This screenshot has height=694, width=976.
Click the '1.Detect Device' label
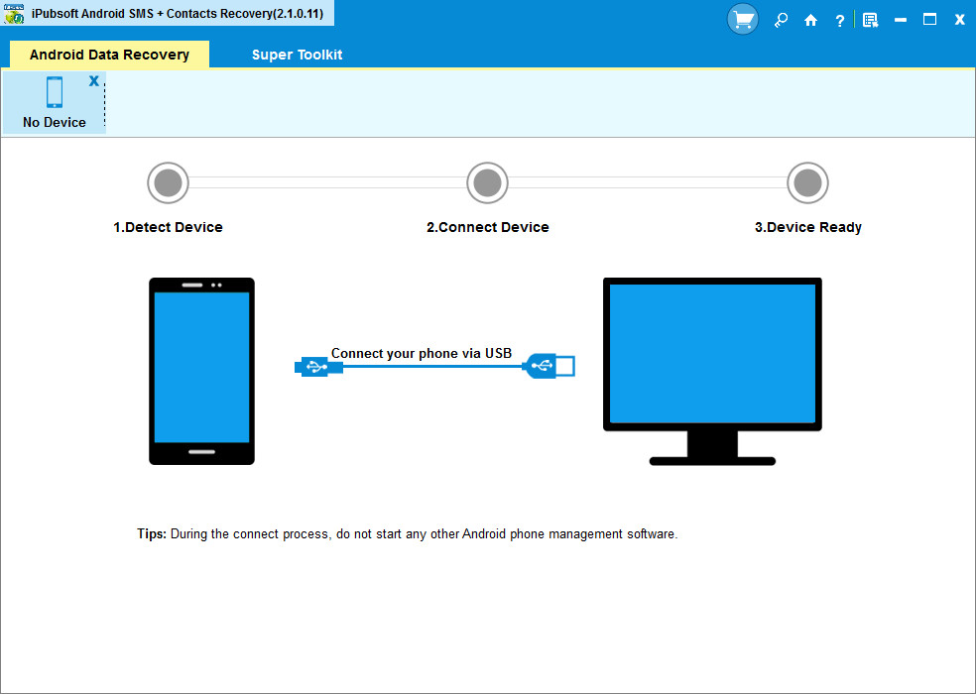168,227
